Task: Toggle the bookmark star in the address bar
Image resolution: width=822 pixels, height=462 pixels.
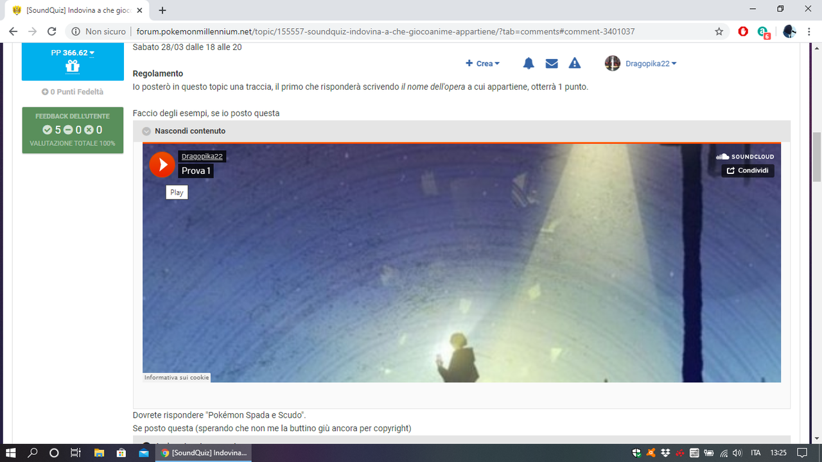Action: 719,30
